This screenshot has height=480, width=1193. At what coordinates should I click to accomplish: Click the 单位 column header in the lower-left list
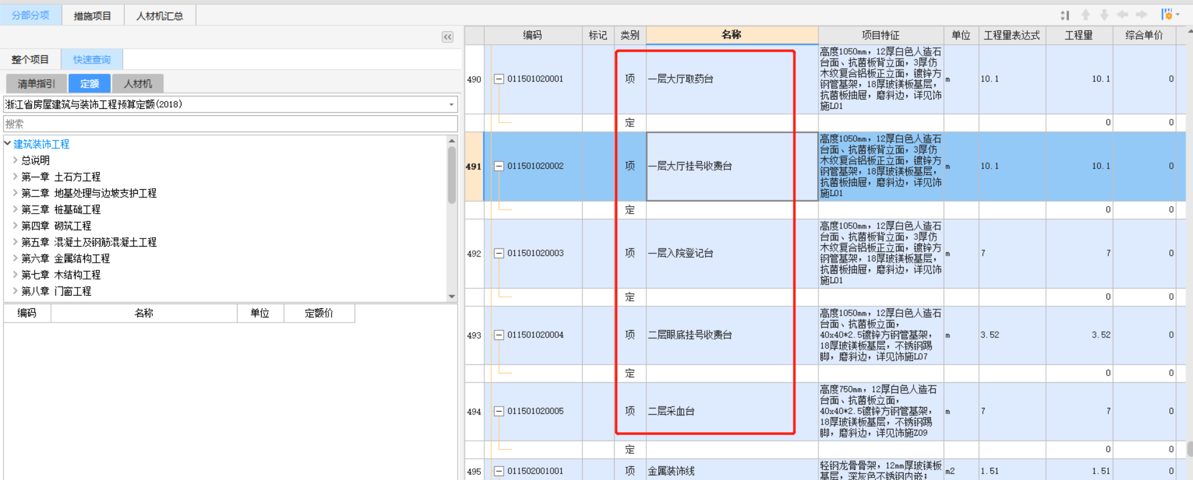260,313
